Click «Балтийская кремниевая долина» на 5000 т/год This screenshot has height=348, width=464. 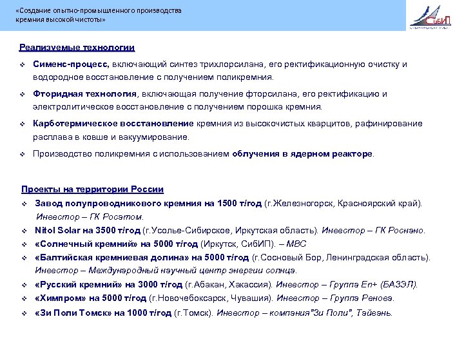click(x=142, y=257)
